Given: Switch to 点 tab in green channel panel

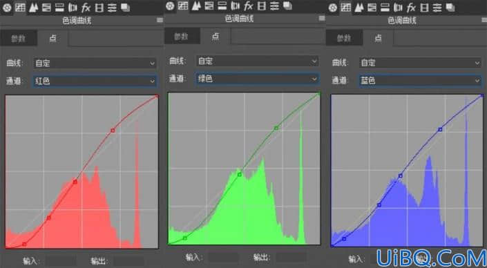Looking at the screenshot, I should pyautogui.click(x=216, y=37).
